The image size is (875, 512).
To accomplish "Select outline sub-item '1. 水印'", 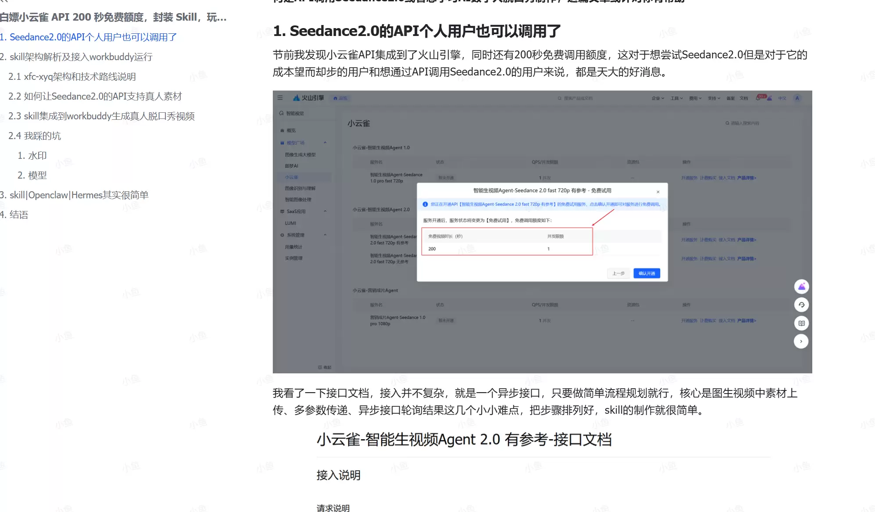I will coord(32,156).
